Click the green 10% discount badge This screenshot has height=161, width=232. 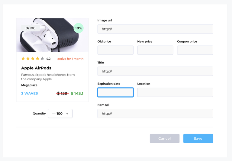tap(79, 28)
